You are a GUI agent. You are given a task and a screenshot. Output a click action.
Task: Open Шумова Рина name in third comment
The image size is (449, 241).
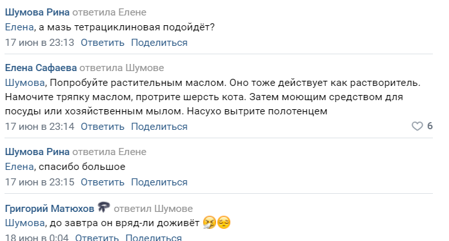[x=37, y=152]
